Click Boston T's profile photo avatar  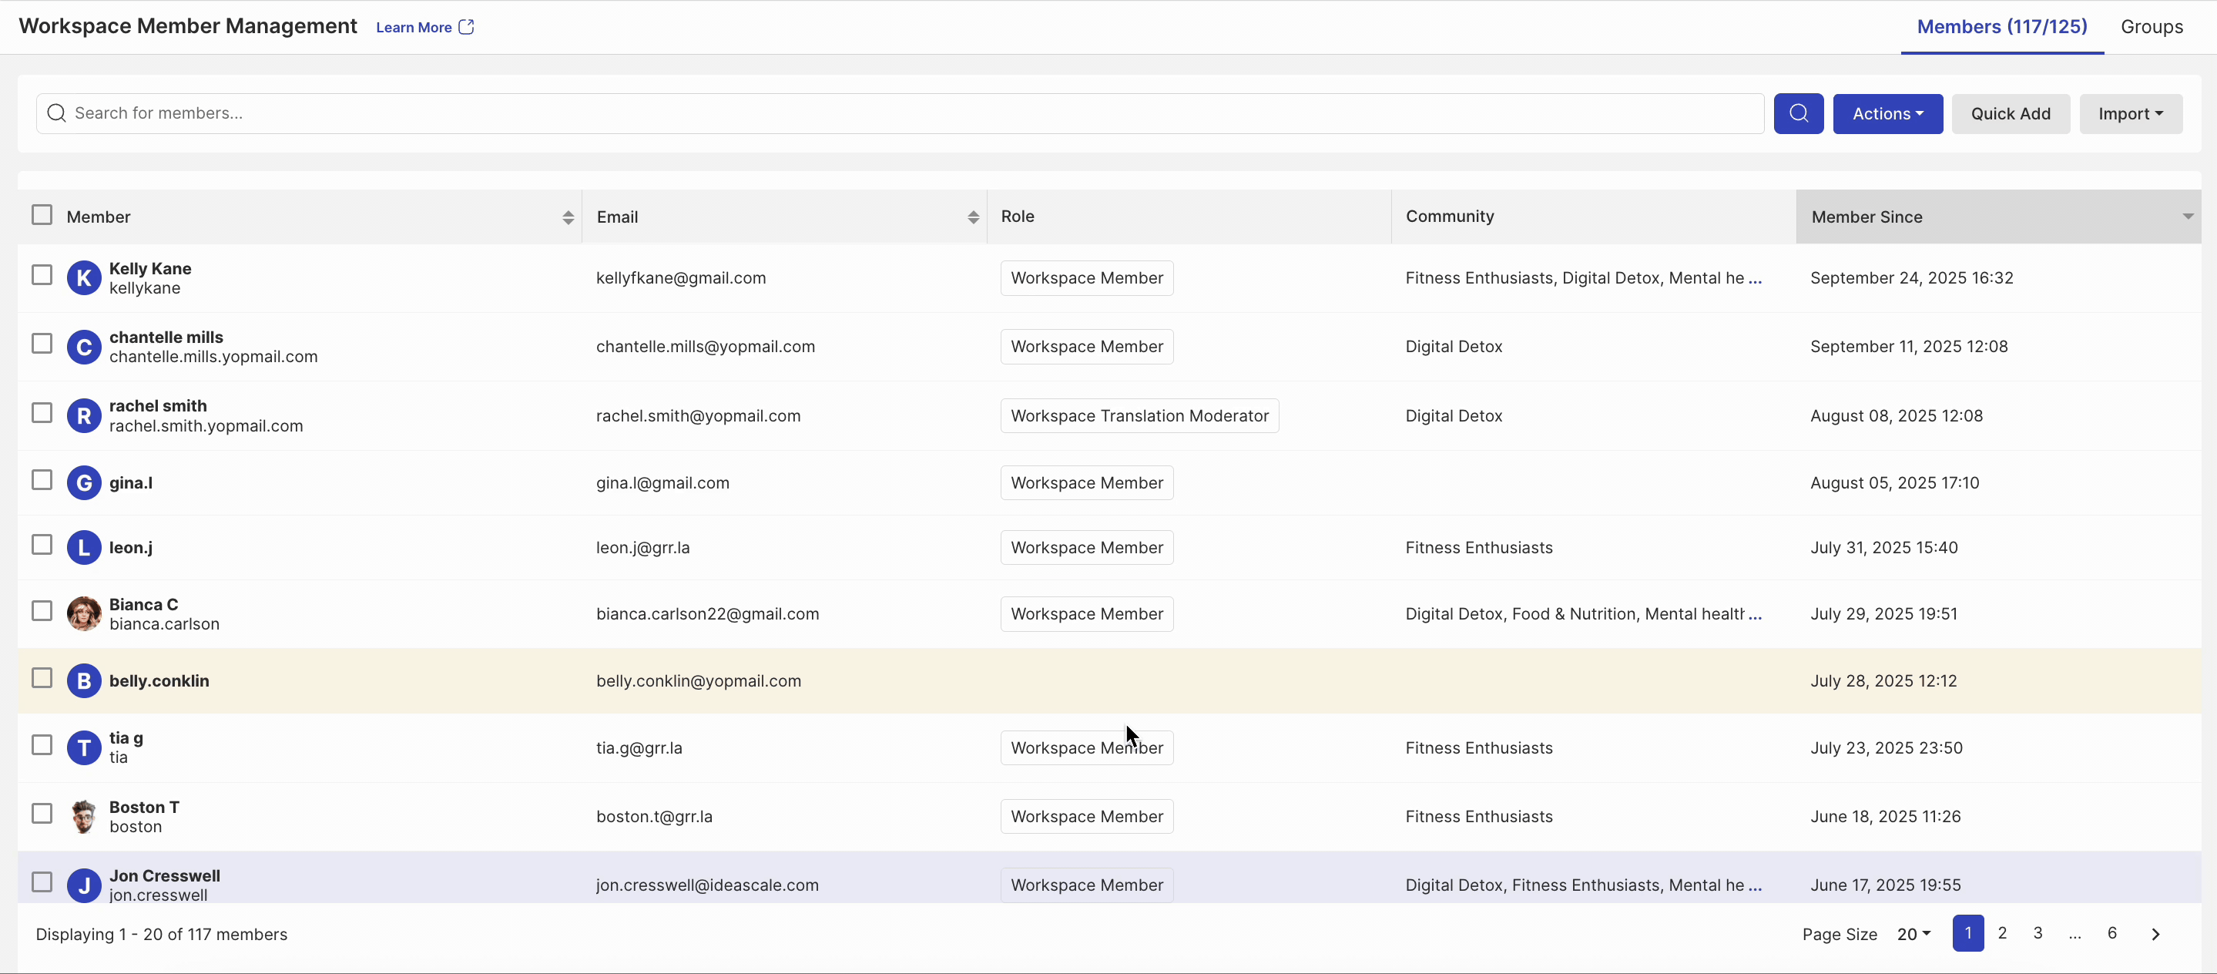point(83,816)
